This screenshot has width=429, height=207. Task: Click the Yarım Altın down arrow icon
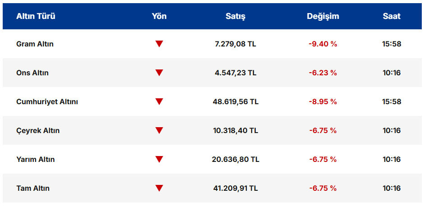(159, 159)
